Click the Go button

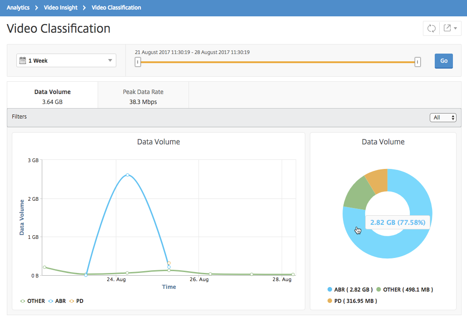[443, 61]
